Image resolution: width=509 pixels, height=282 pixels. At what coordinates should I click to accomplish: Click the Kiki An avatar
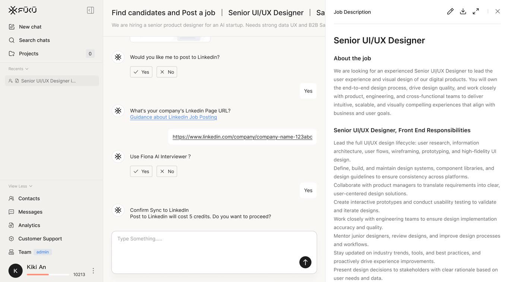pyautogui.click(x=15, y=271)
